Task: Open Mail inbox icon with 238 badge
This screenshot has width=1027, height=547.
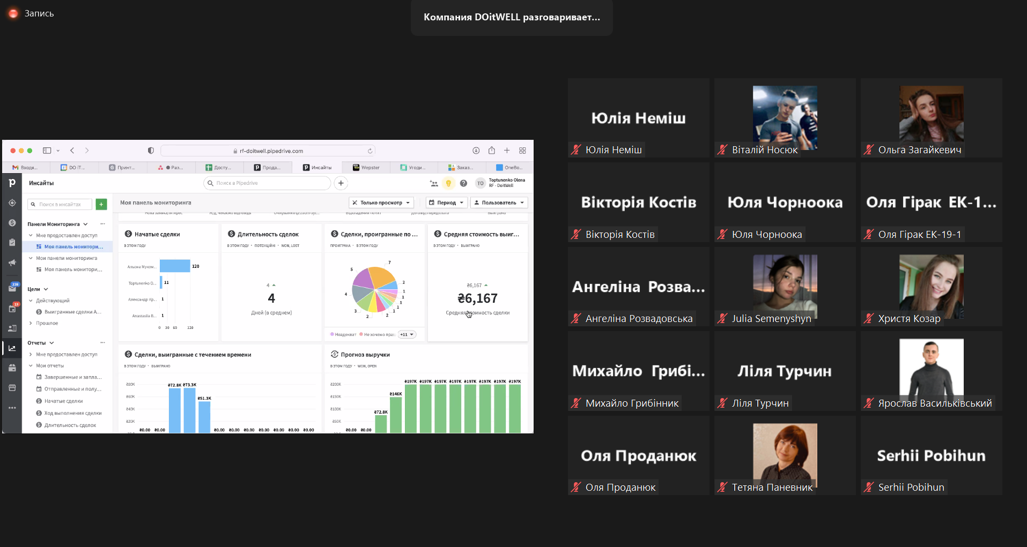Action: [12, 288]
